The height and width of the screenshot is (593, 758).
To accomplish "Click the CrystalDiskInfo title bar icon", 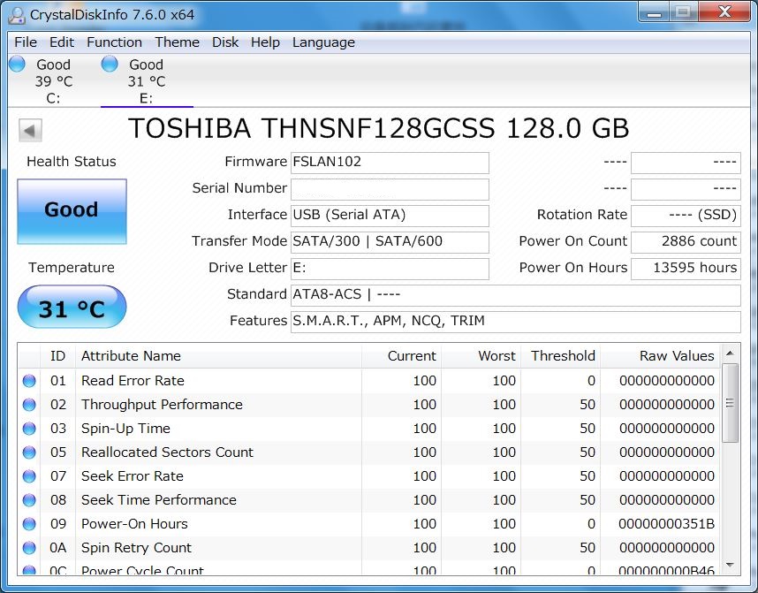I will [17, 15].
